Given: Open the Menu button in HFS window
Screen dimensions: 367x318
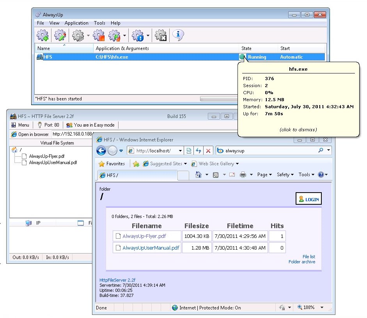Looking at the screenshot, I should (20, 125).
